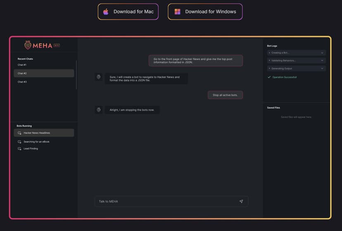Select the Hacker News Headlines bot
The width and height of the screenshot is (342, 231).
[44, 133]
